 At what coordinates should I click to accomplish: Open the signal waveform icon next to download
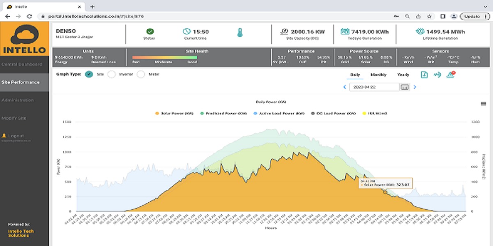(438, 75)
